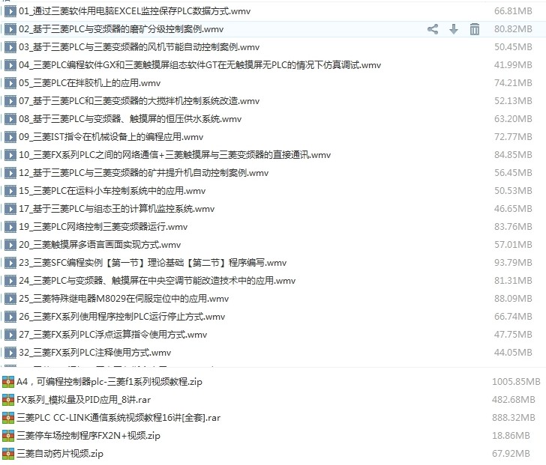Click archive icon of A4，可编程控制器plc zip file
The image size is (546, 465).
pos(8,382)
